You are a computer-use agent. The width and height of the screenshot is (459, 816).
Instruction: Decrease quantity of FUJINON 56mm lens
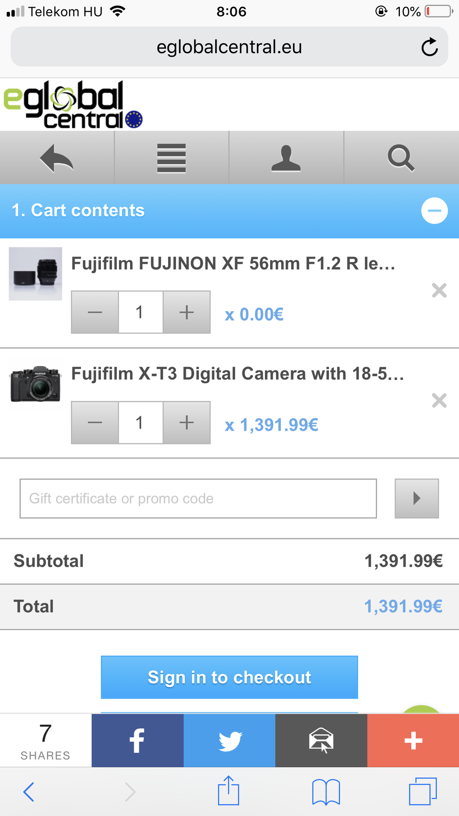pos(95,312)
